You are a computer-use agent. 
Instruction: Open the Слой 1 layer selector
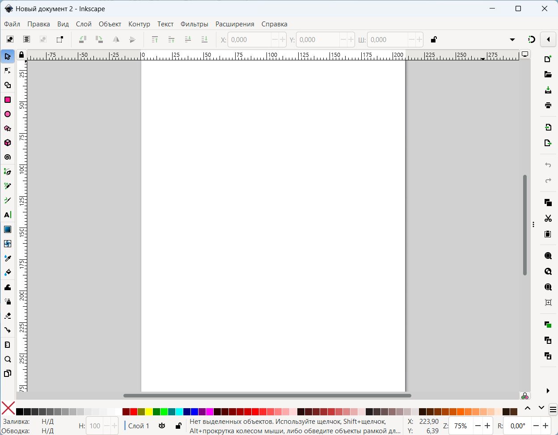(139, 426)
